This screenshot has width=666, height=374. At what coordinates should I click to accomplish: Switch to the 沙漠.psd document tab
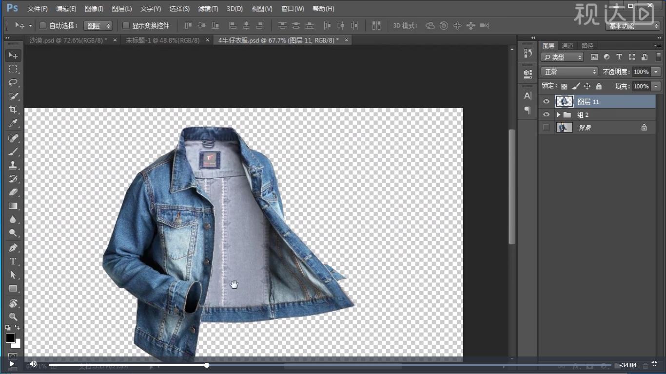(68, 40)
